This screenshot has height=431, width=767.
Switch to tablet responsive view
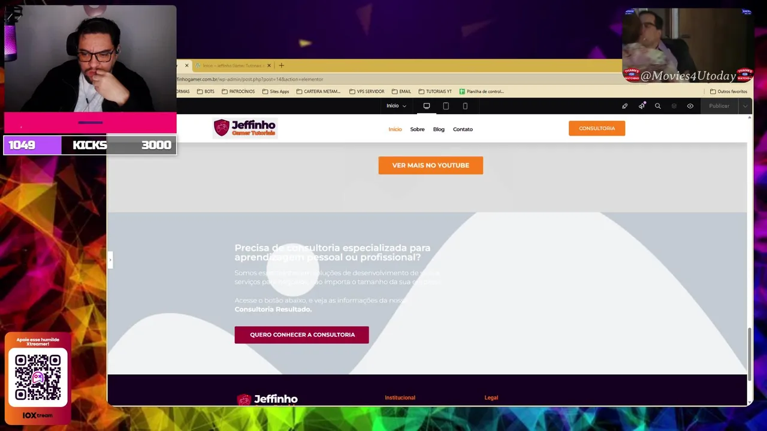coord(446,106)
